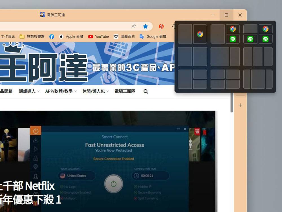Snap to the right zone of the empty equal-halves layout
This screenshot has width=282, height=212.
tap(200, 57)
